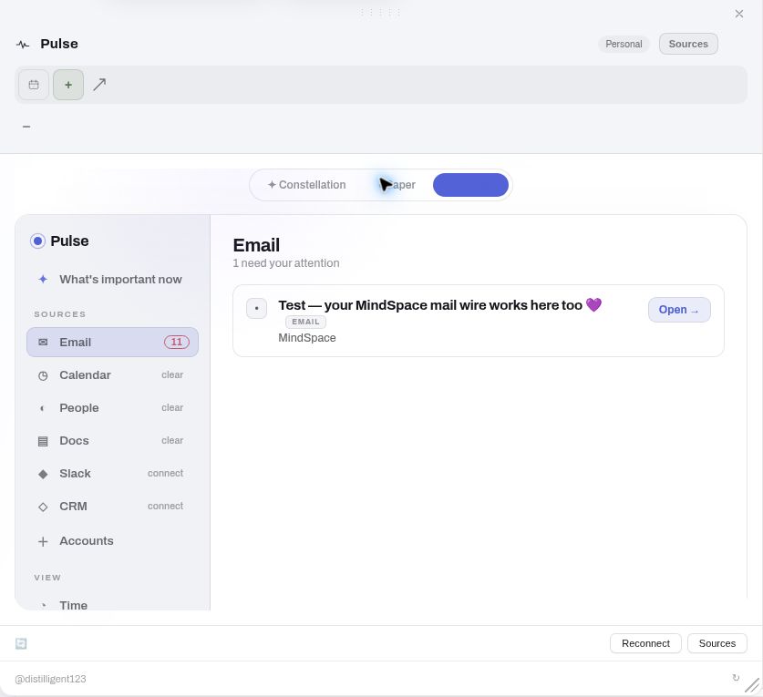Click clear status beside Calendar
The width and height of the screenshot is (763, 697).
pos(172,375)
